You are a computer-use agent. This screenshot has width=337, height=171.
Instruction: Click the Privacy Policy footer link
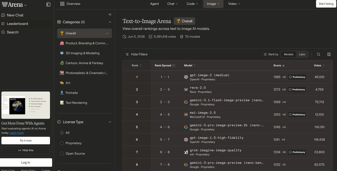coord(28,170)
